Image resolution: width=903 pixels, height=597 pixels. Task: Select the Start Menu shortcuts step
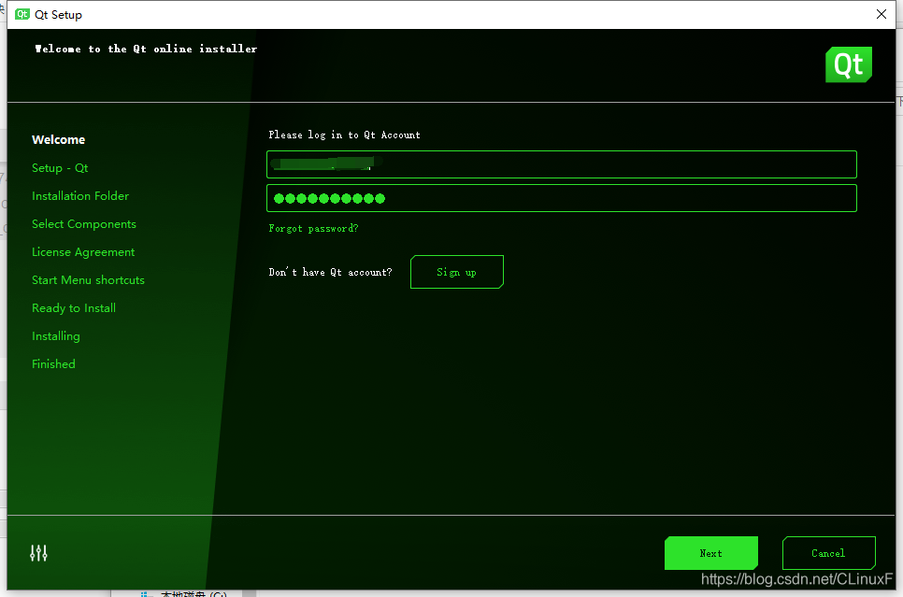click(x=88, y=280)
